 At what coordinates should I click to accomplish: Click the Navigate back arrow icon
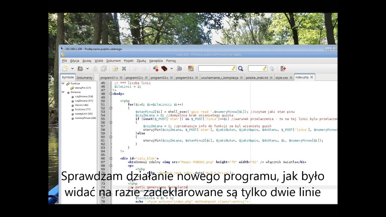click(136, 69)
